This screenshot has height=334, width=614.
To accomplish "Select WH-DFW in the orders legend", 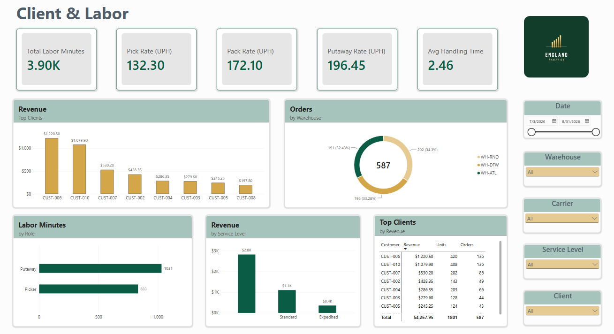I will pos(488,165).
